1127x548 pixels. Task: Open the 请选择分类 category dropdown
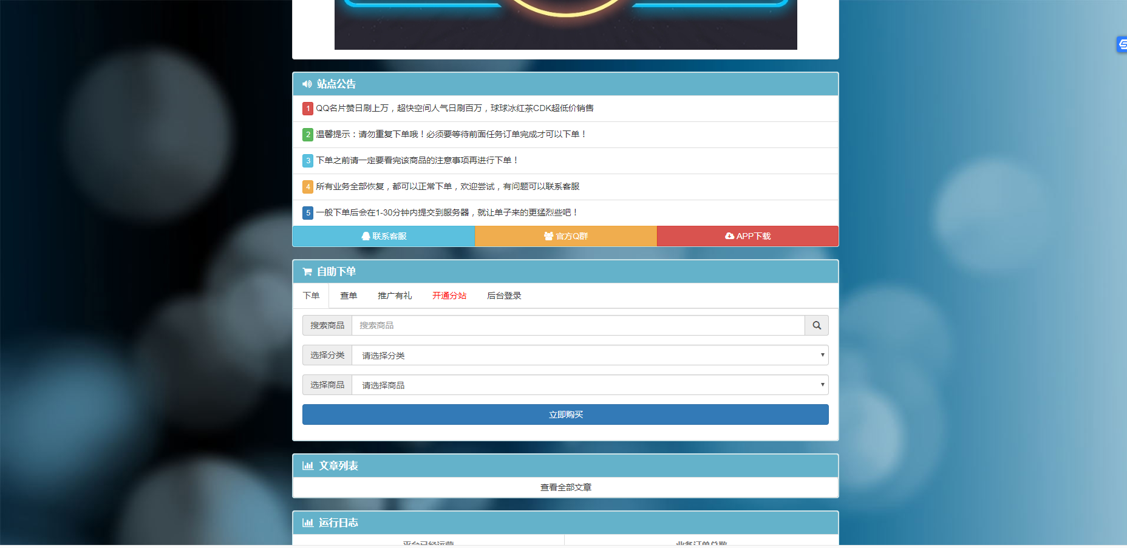(590, 355)
